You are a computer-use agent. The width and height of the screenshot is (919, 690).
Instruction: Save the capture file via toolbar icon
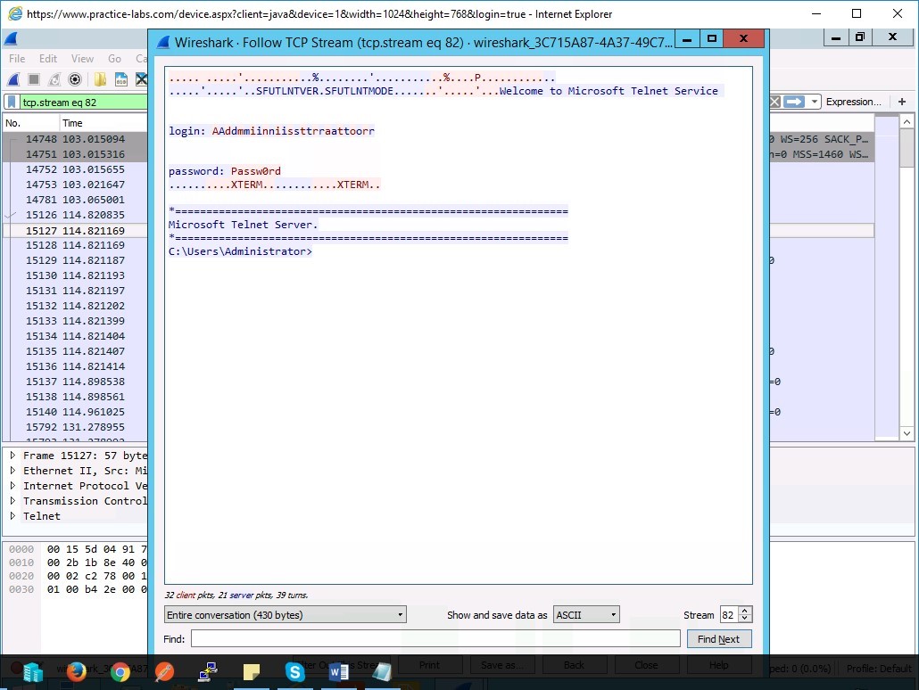tap(120, 79)
